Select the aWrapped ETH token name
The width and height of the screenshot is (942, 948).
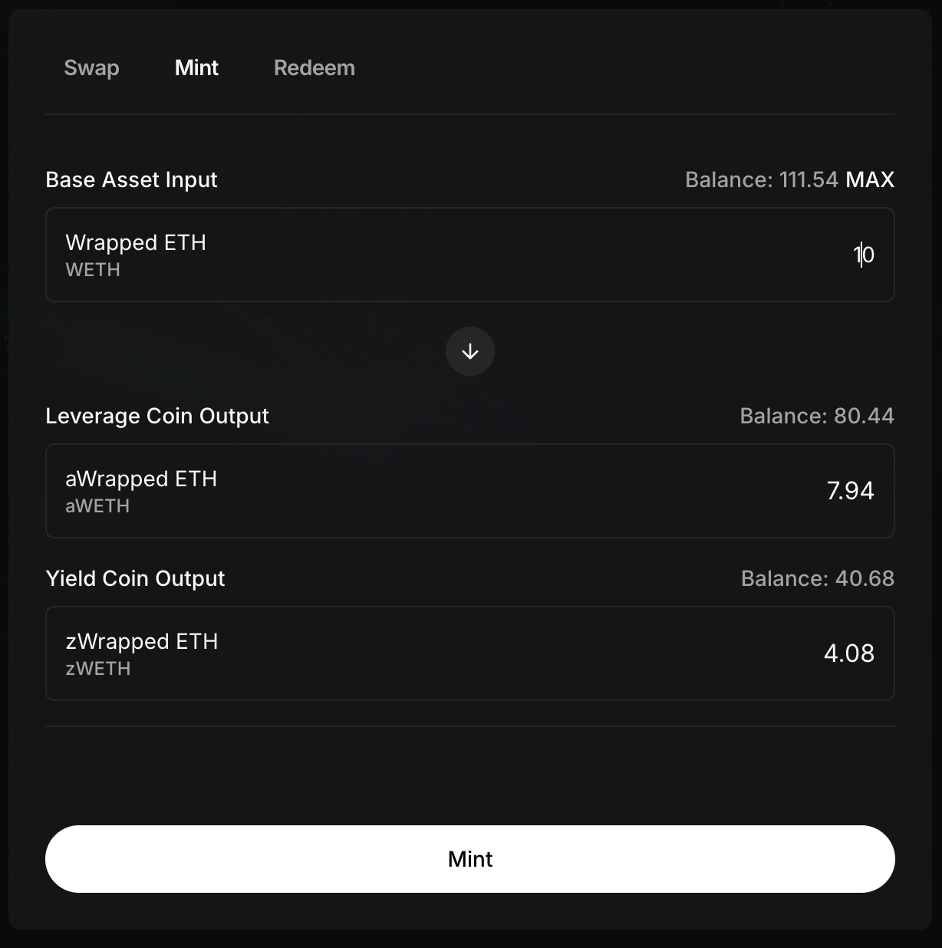click(x=141, y=479)
